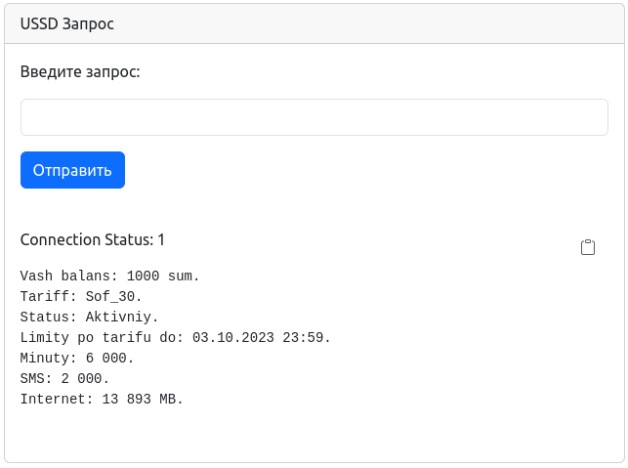Click the SMS label in the response
This screenshot has width=628, height=468.
point(35,379)
